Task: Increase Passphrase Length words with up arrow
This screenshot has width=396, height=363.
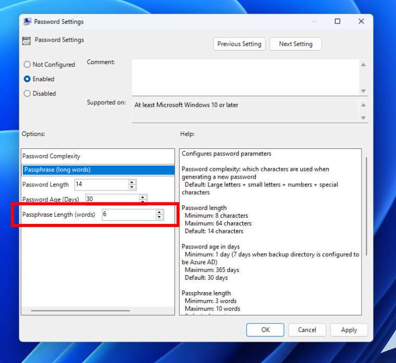Action: [159, 212]
